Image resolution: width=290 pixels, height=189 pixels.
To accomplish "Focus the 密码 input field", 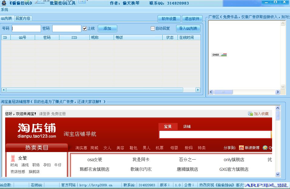I will 67,28.
